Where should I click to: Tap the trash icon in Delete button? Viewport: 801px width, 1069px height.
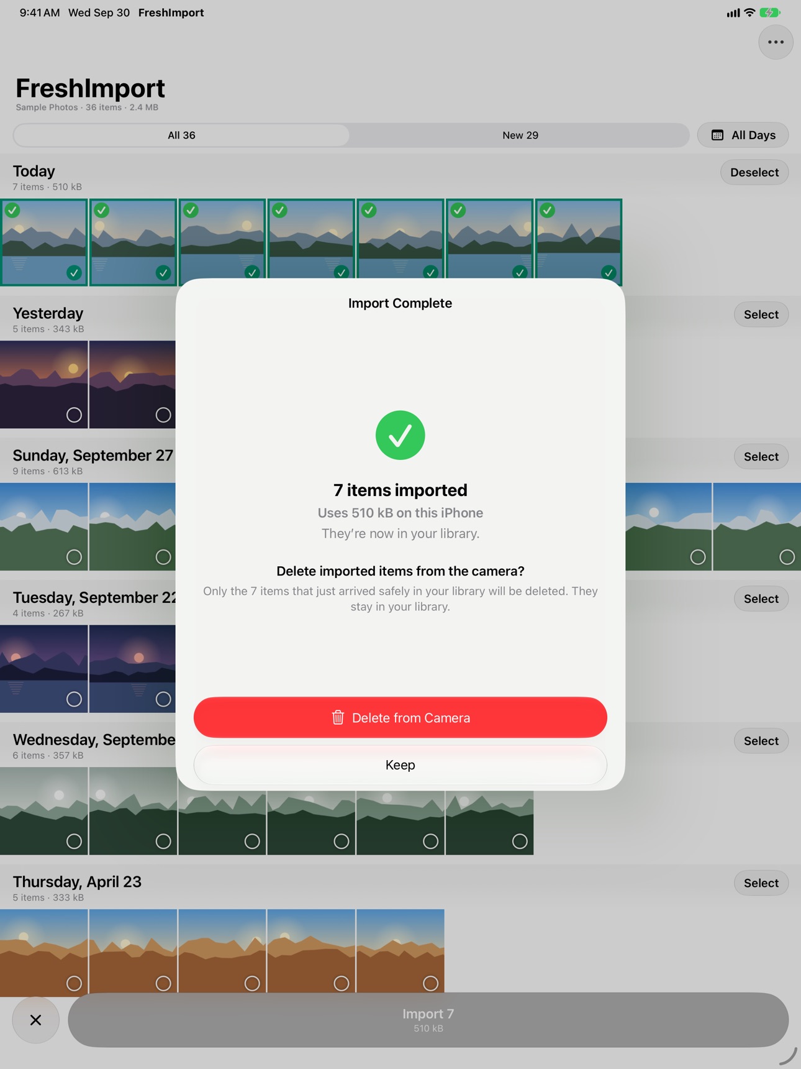point(338,718)
